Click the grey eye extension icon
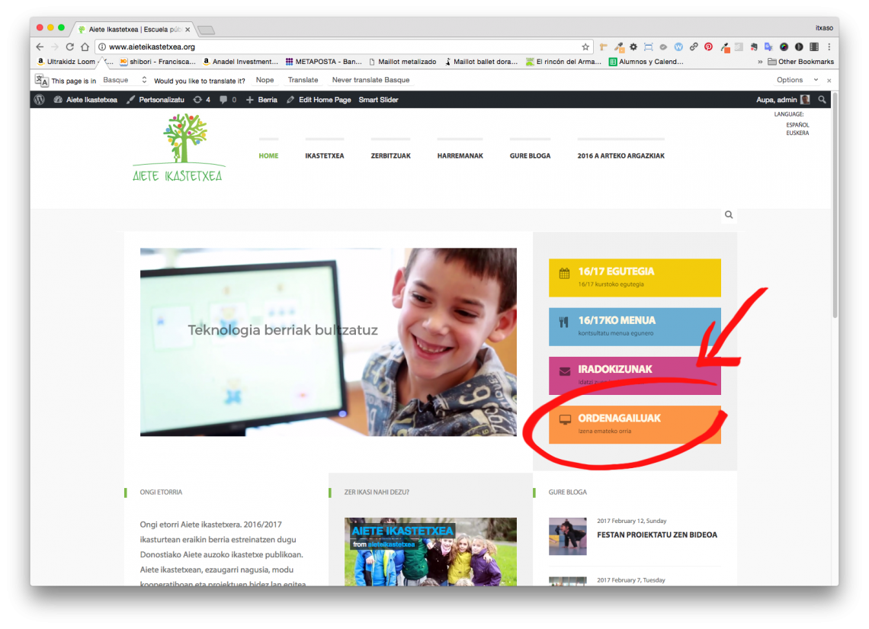The height and width of the screenshot is (629, 869). click(x=663, y=47)
